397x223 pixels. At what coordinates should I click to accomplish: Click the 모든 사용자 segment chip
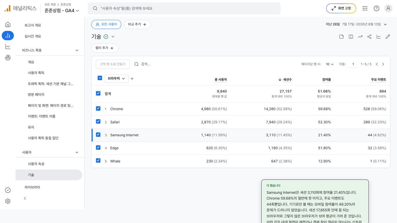(x=106, y=24)
